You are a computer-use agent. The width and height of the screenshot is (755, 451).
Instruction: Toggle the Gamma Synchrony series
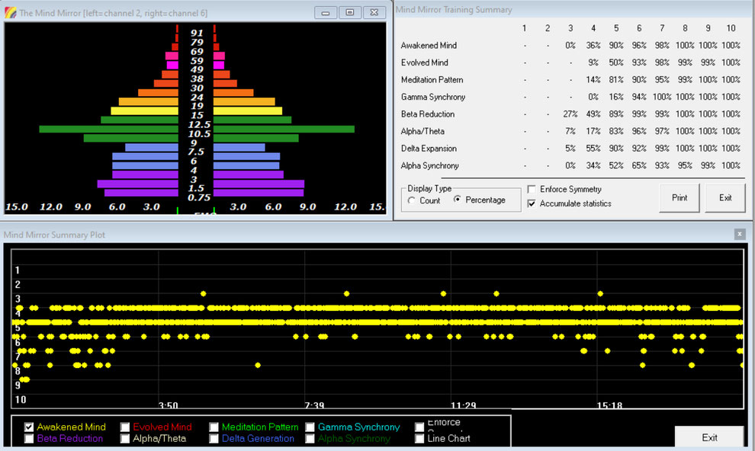tap(310, 427)
